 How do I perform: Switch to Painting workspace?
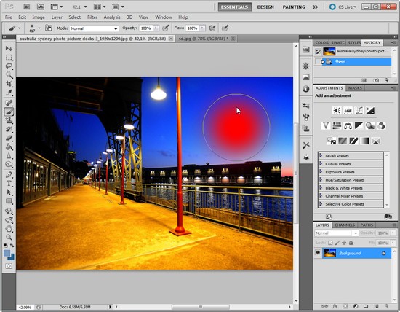[x=294, y=7]
